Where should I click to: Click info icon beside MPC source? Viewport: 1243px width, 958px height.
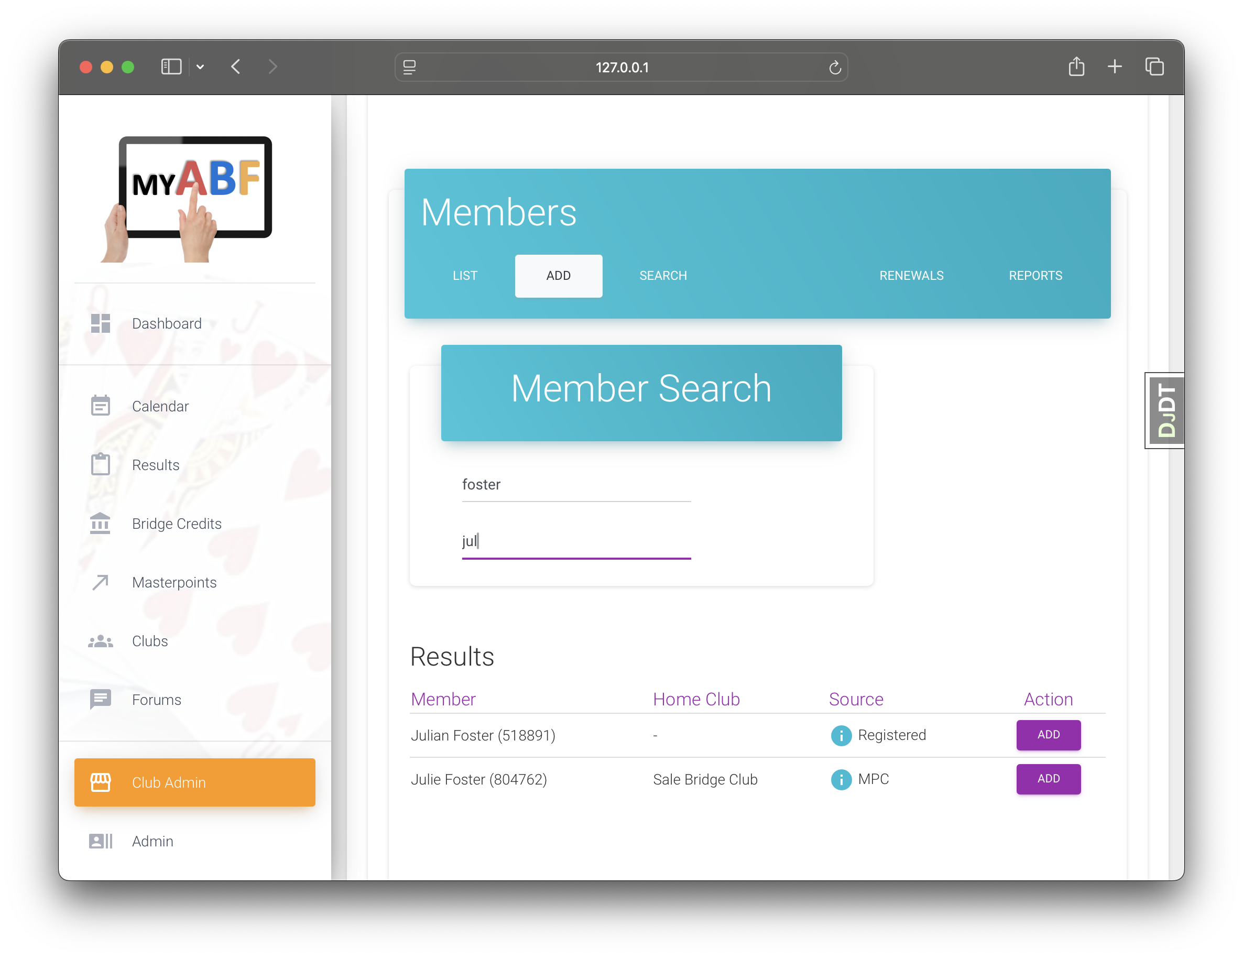tap(841, 779)
